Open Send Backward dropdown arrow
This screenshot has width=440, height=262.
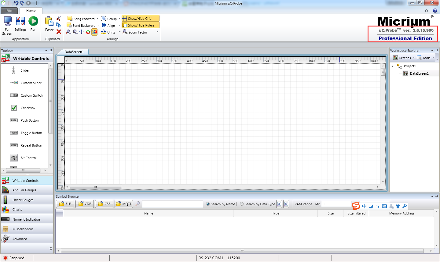click(98, 25)
